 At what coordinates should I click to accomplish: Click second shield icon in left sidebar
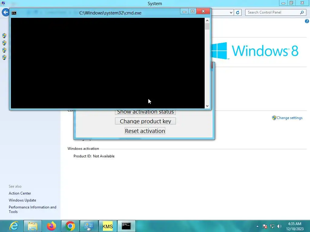(4, 43)
